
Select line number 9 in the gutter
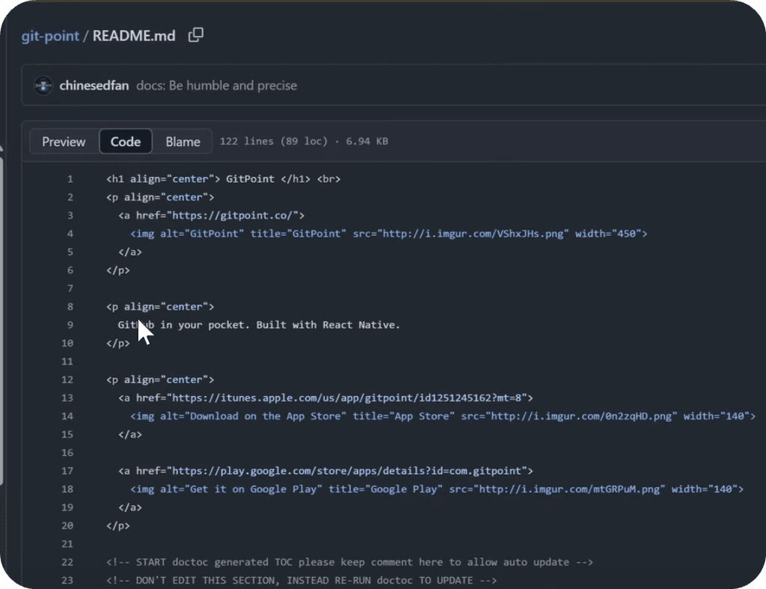click(x=70, y=325)
